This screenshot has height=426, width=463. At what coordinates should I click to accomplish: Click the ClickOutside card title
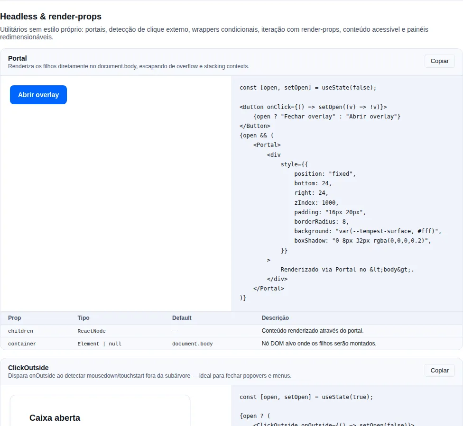[x=28, y=368]
